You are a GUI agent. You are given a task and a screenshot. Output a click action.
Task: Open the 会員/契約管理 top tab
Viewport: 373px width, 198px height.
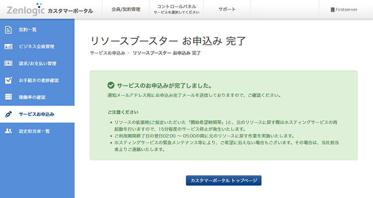coord(126,9)
